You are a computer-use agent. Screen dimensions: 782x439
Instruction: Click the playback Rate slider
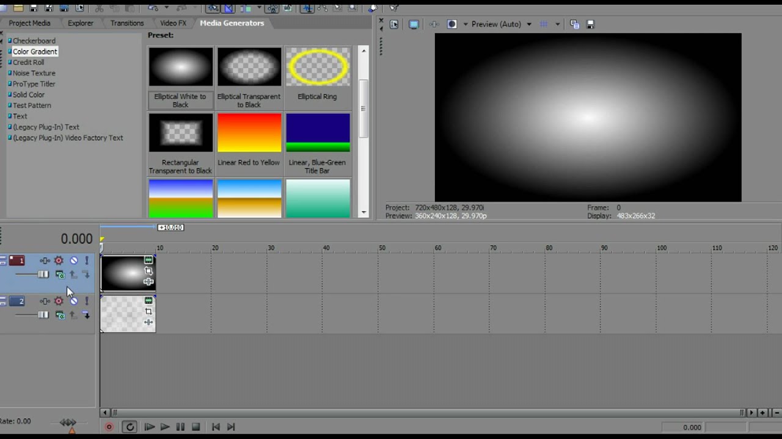(68, 422)
